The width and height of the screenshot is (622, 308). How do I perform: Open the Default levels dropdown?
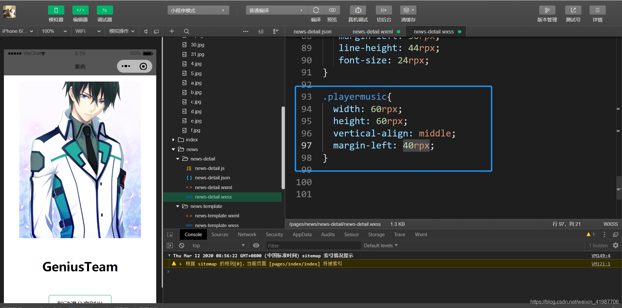click(x=381, y=246)
